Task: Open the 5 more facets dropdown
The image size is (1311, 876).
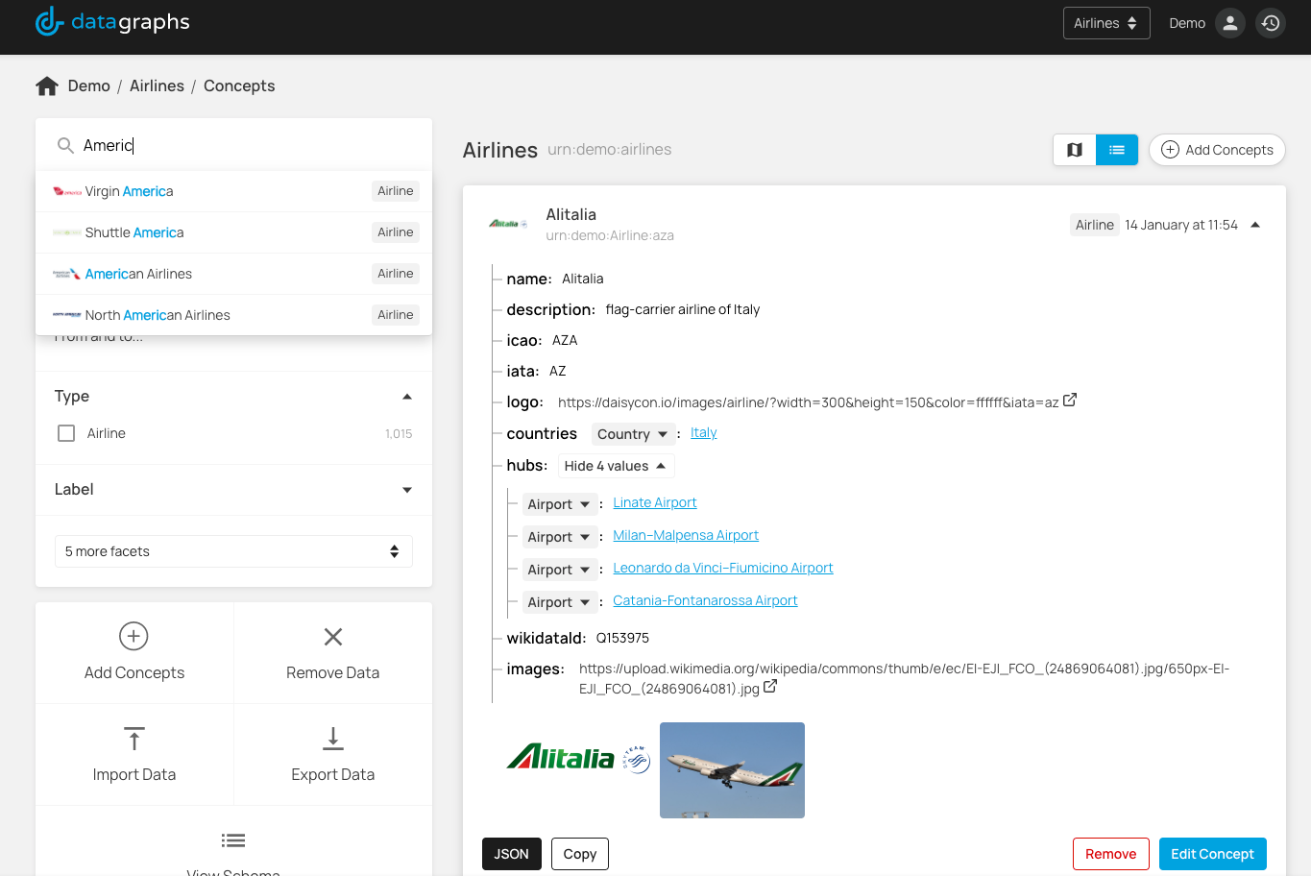Action: click(233, 551)
